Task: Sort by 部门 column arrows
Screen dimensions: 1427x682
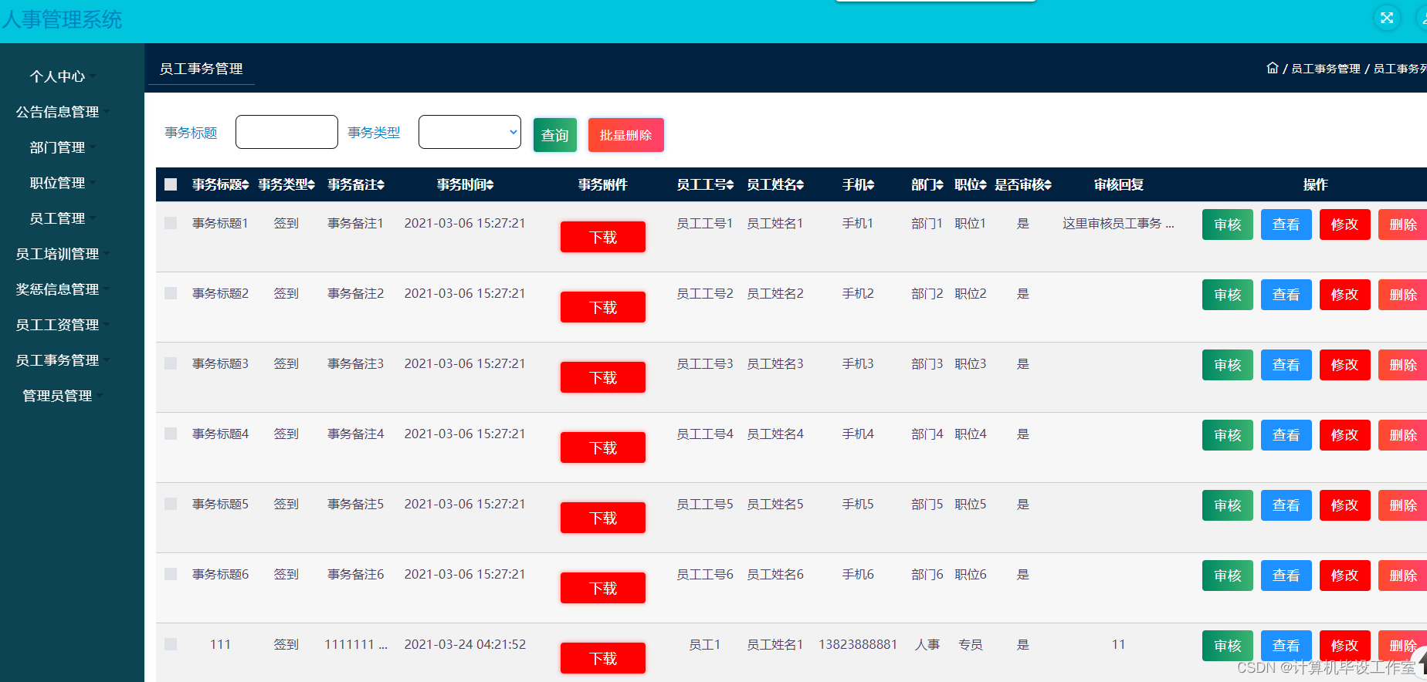Action: [x=940, y=185]
